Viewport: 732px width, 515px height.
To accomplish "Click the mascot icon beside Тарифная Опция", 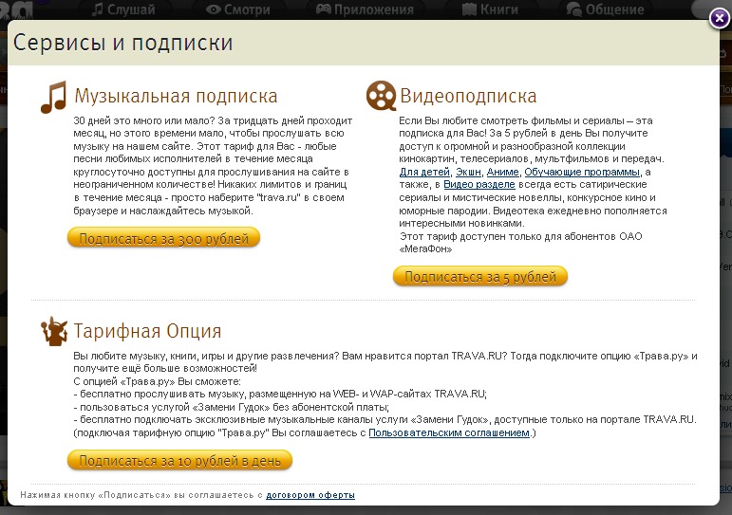I will 53,331.
